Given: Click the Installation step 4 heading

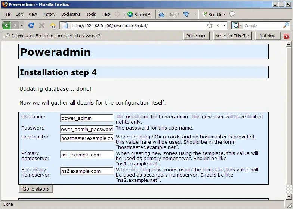Looking at the screenshot, I should [x=58, y=72].
